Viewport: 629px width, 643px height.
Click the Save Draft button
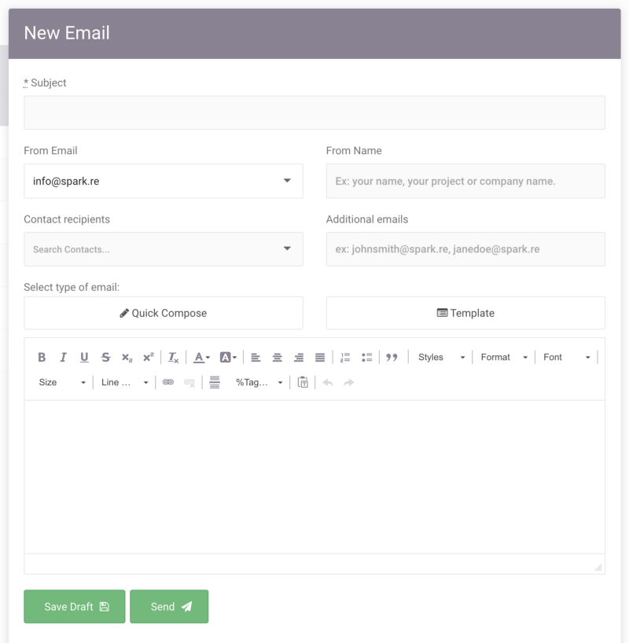coord(74,607)
